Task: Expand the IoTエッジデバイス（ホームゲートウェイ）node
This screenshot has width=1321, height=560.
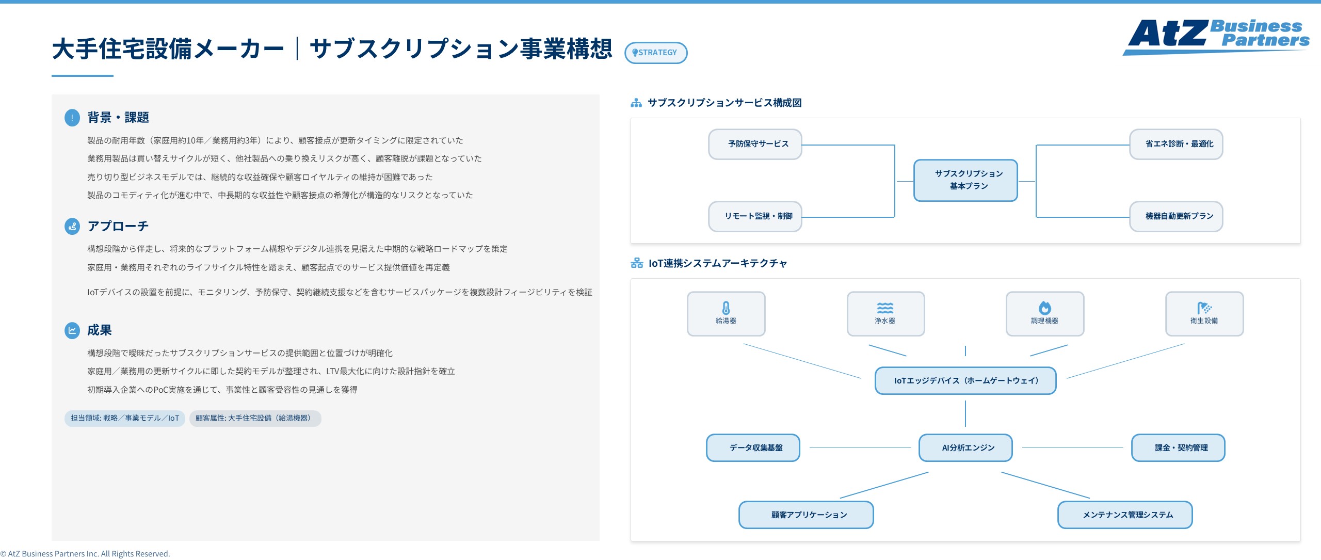Action: [x=965, y=380]
